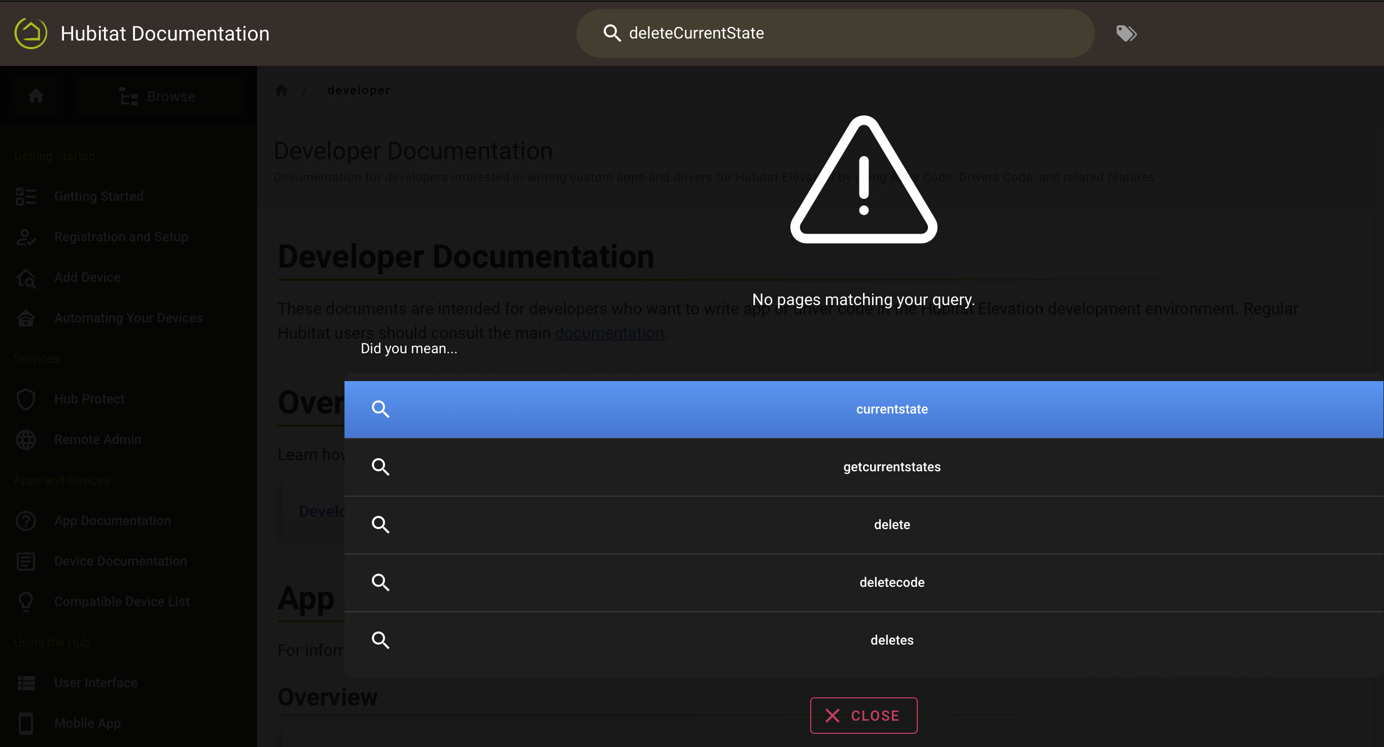Open Compatible Device List entry
The height and width of the screenshot is (747, 1384).
tap(121, 602)
